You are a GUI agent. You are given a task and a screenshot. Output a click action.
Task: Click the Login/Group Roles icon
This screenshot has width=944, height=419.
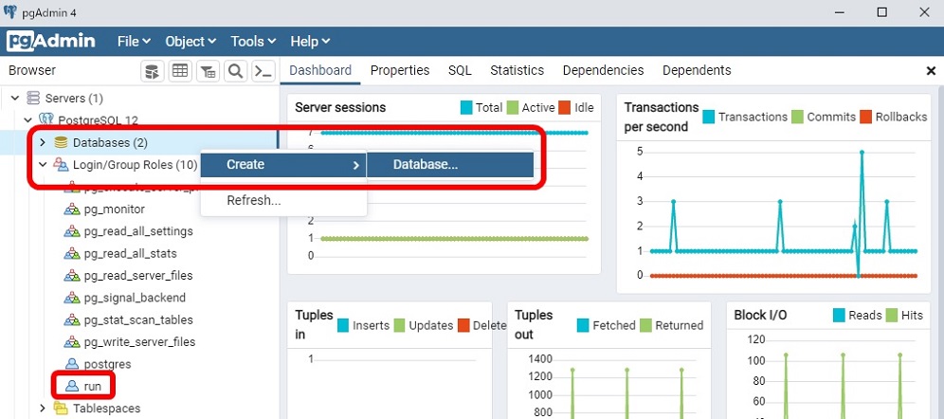[61, 164]
